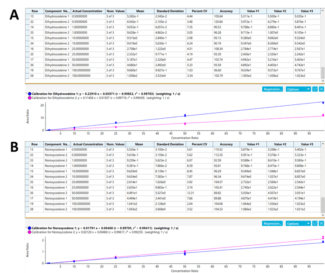Select blue Dihydrocodeine 1 legend marker
The height and width of the screenshot is (273, 325).
(x=29, y=94)
